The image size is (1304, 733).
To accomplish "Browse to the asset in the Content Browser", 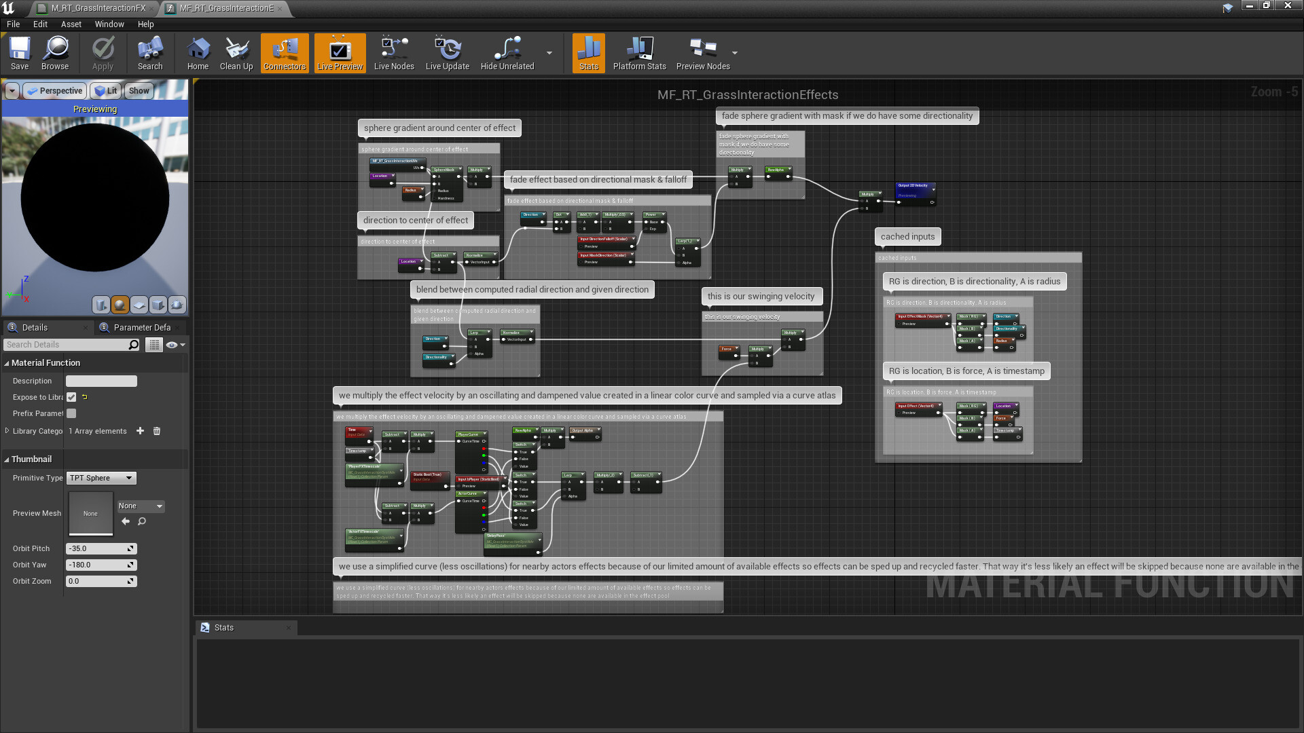I will pos(55,53).
